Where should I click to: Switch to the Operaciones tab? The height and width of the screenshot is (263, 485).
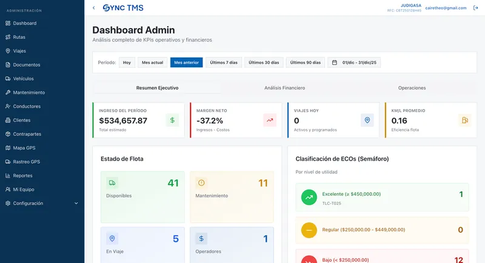(x=412, y=88)
